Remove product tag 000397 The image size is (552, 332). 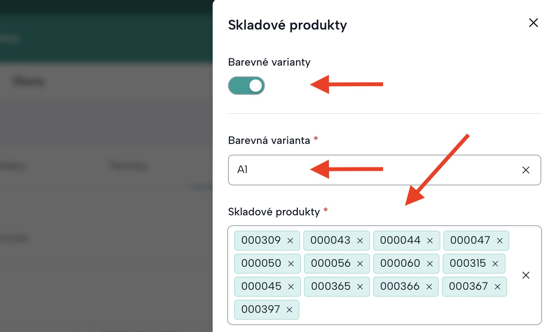[289, 310]
